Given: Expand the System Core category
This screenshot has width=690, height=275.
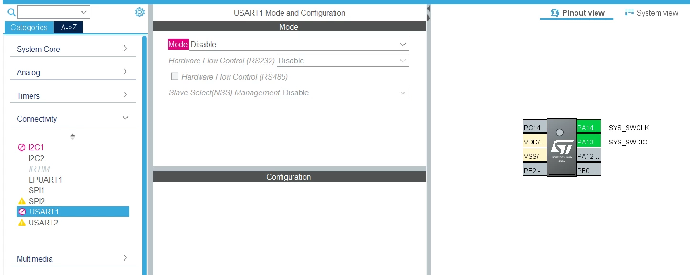Looking at the screenshot, I should (73, 49).
